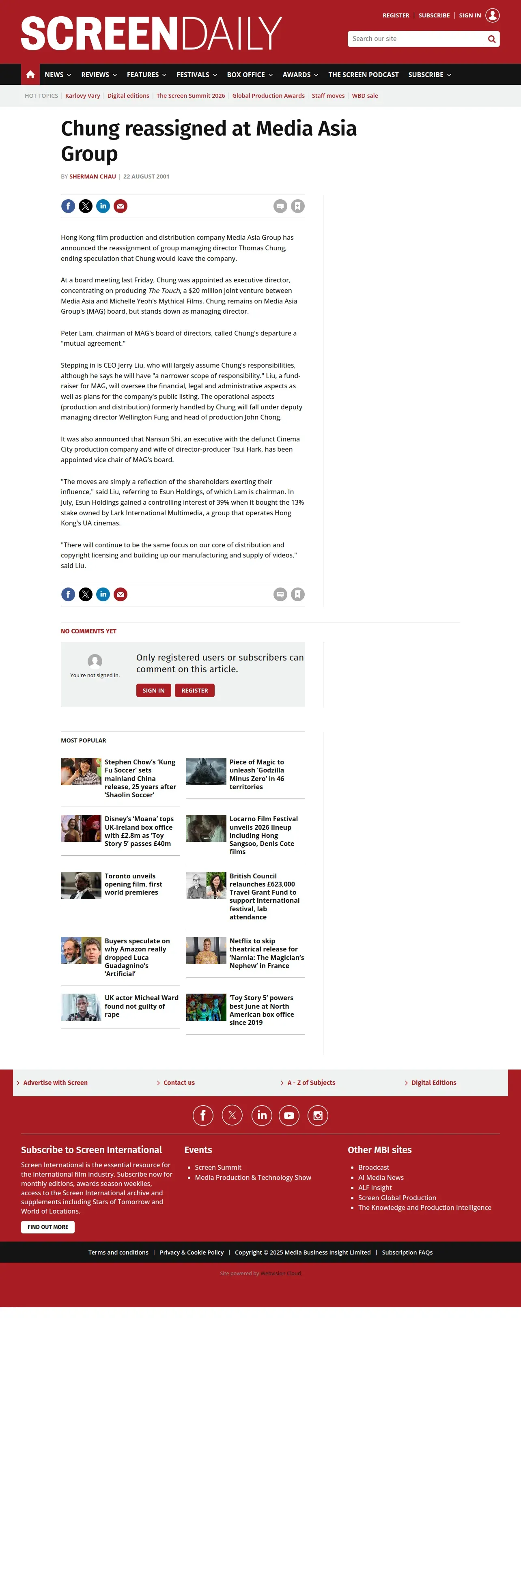Share on Facebook via bottom article icon

coord(68,594)
